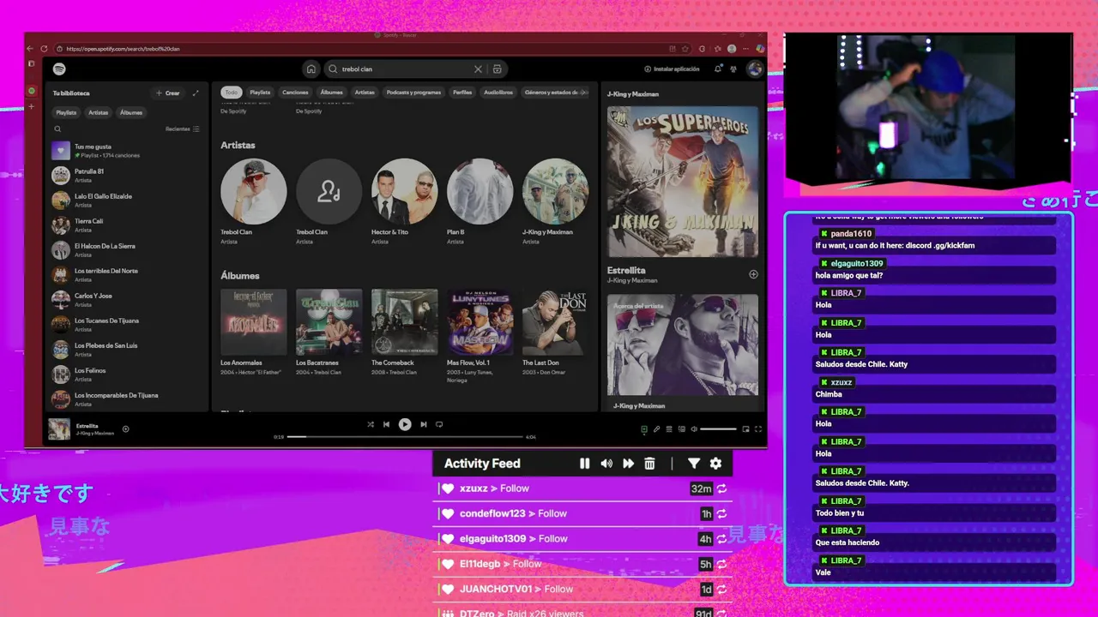Replay the condeflow123 follow alert
Viewport: 1098px width, 617px height.
[722, 513]
